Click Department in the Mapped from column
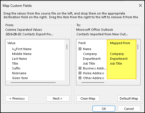This screenshot has height=113, width=145. point(119,59)
